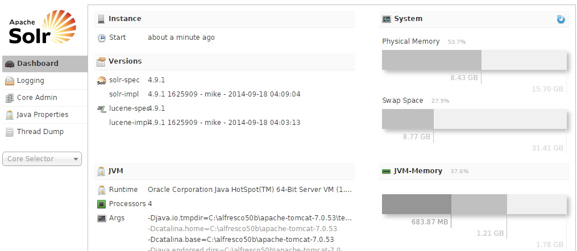577x251 pixels.
Task: Click the Args terminal icon
Action: [102, 218]
